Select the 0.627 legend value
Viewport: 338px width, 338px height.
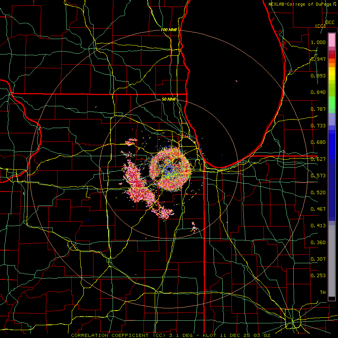318,159
